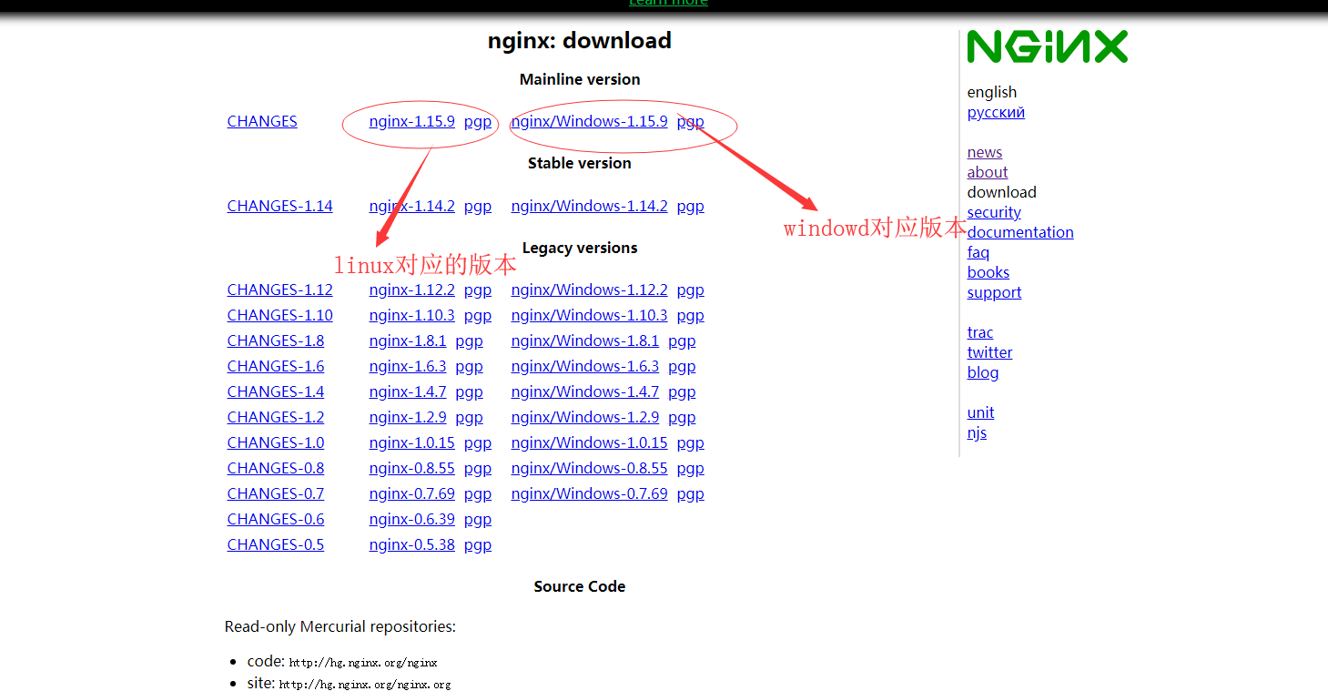1328x691 pixels.
Task: Open the documentation page
Action: coord(1020,232)
